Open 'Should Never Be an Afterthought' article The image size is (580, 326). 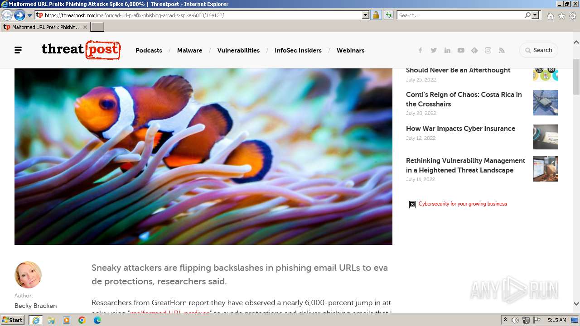tap(458, 70)
